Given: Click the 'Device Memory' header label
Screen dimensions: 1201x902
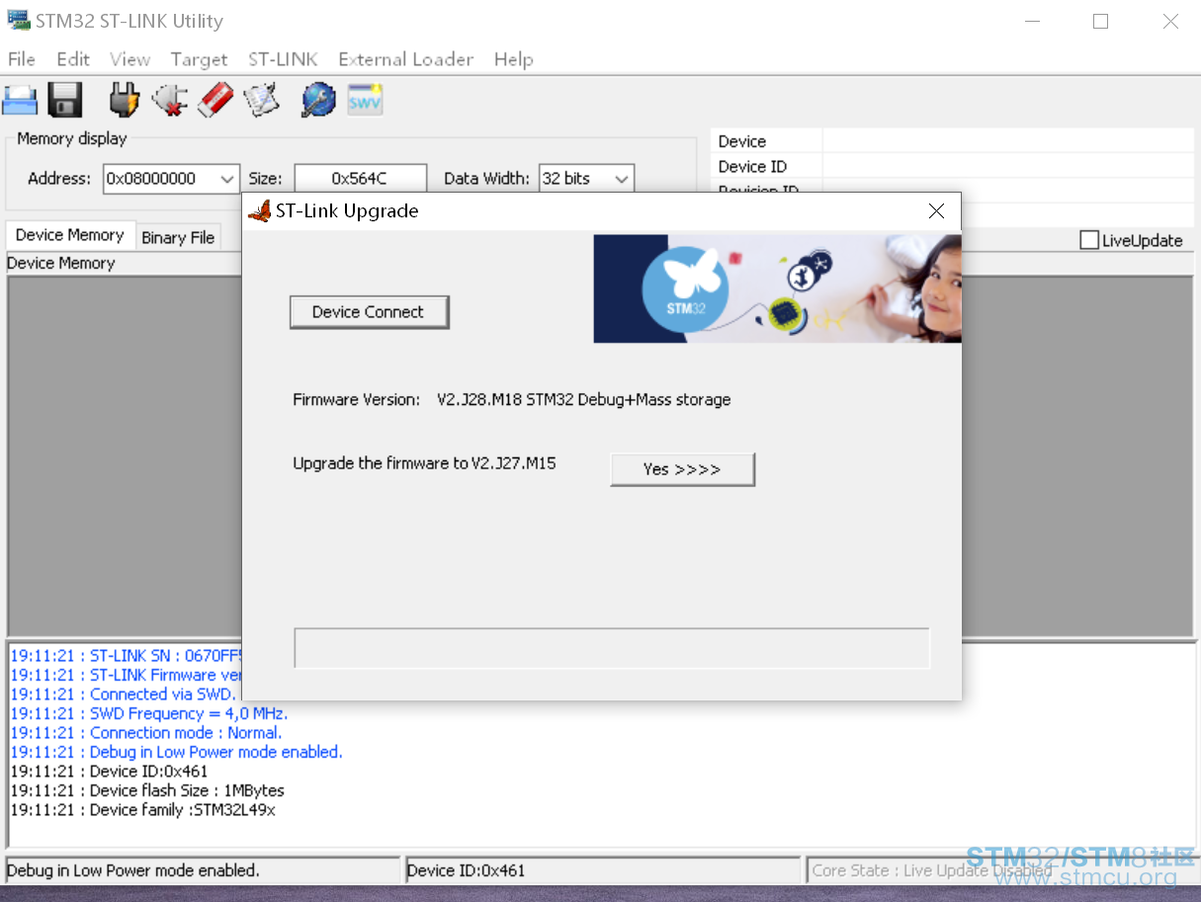Looking at the screenshot, I should coord(60,263).
